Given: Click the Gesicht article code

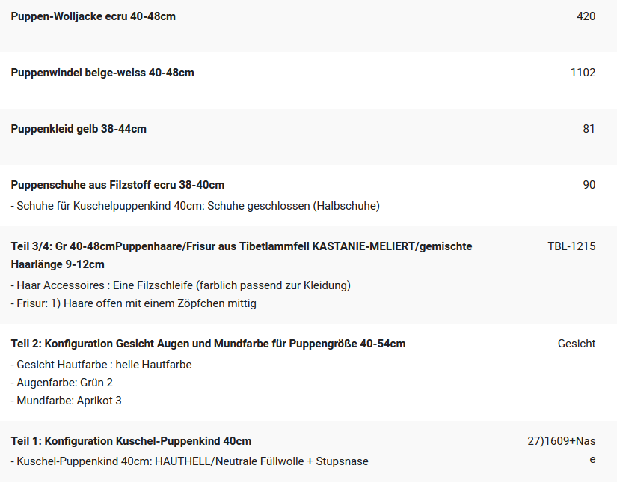Looking at the screenshot, I should [x=577, y=344].
